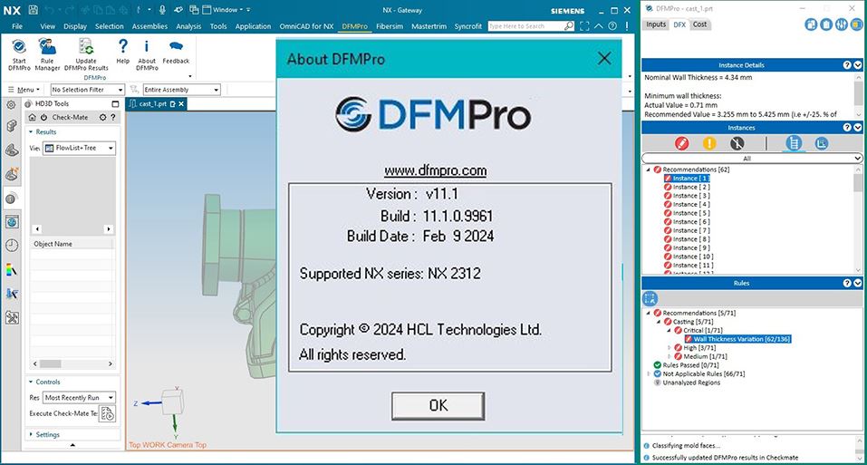Viewport: 867px width, 465px height.
Task: Click Execute Check-Mate Tests icon
Action: tap(107, 413)
